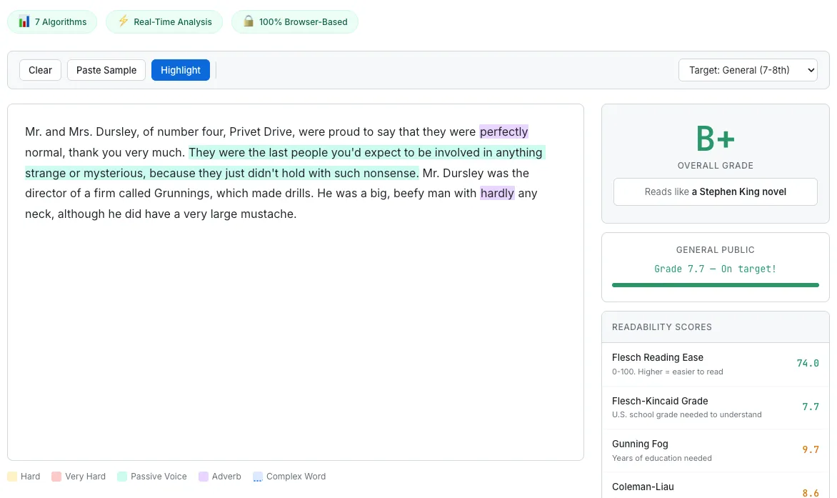Select the Flesch Reading Ease score row
Image resolution: width=837 pixels, height=498 pixels.
pyautogui.click(x=715, y=363)
